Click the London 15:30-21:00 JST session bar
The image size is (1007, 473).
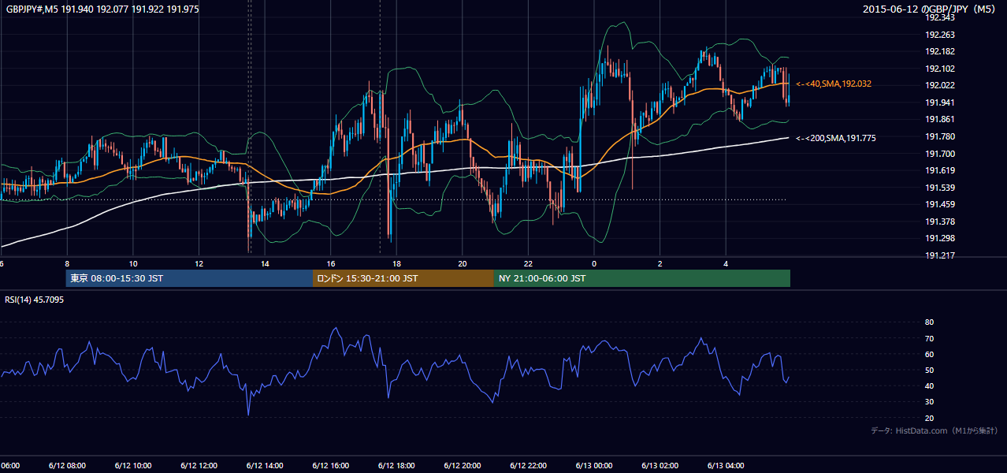click(x=403, y=278)
